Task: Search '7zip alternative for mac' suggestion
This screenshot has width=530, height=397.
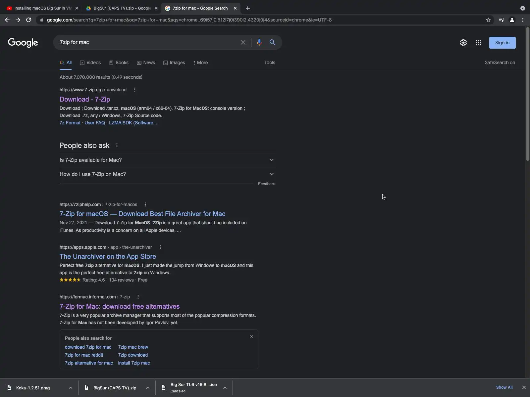Action: [89, 363]
